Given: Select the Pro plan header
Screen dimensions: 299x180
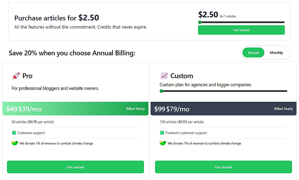Looking at the screenshot, I should click(x=27, y=75).
